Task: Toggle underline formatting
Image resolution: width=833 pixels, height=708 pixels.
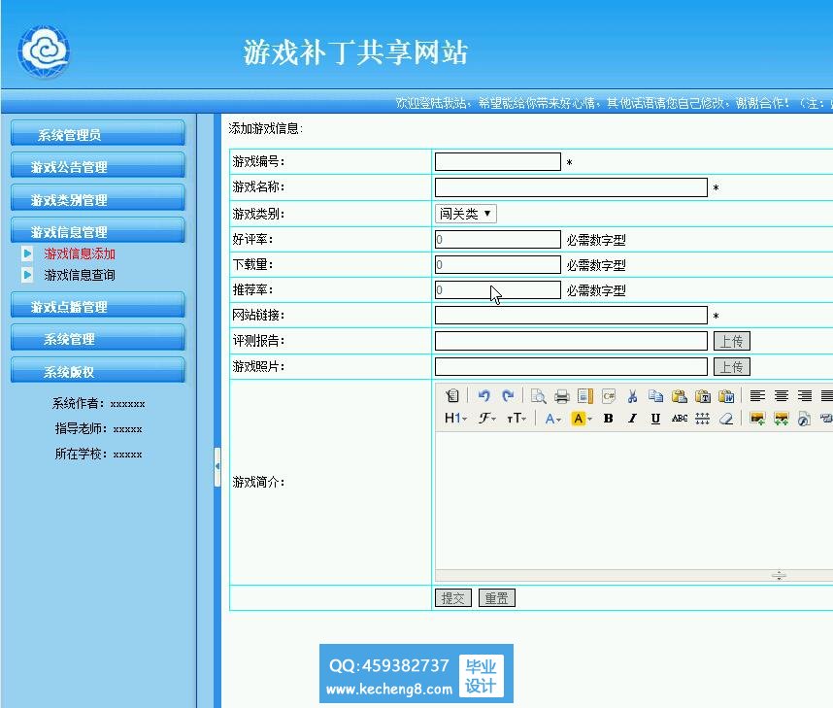Action: (655, 419)
